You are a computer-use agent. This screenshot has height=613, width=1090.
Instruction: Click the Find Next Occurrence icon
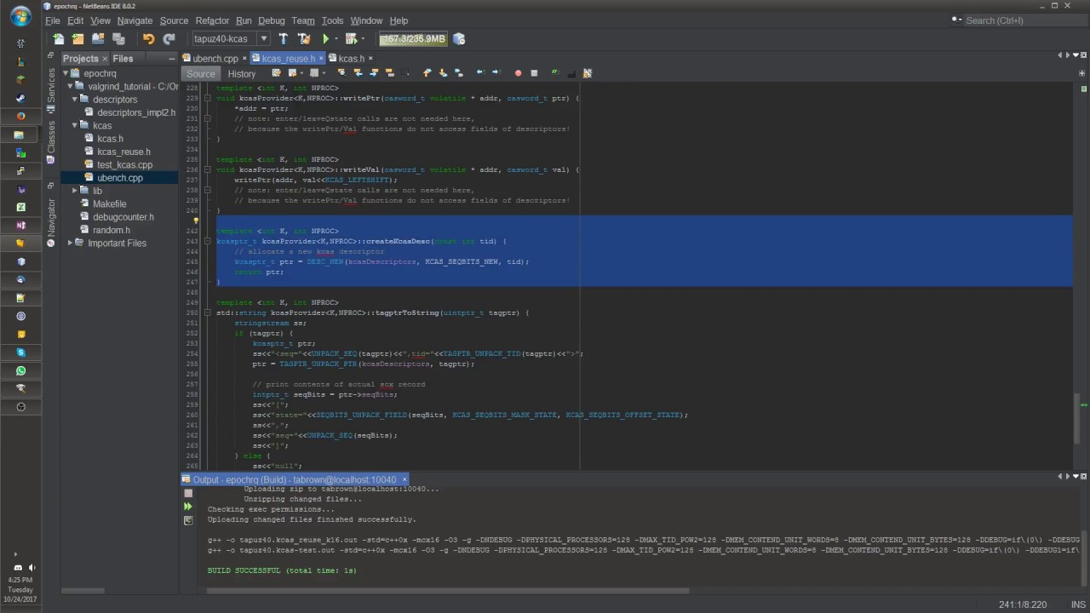click(373, 73)
